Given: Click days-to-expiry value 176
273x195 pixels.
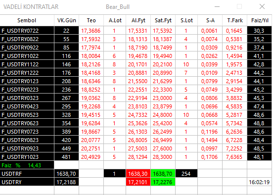Looking at the screenshot, I should [x=66, y=73].
